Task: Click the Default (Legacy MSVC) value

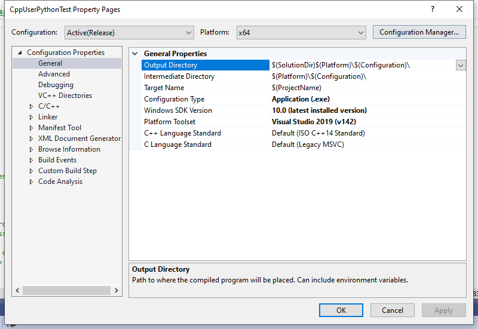Action: pos(308,144)
